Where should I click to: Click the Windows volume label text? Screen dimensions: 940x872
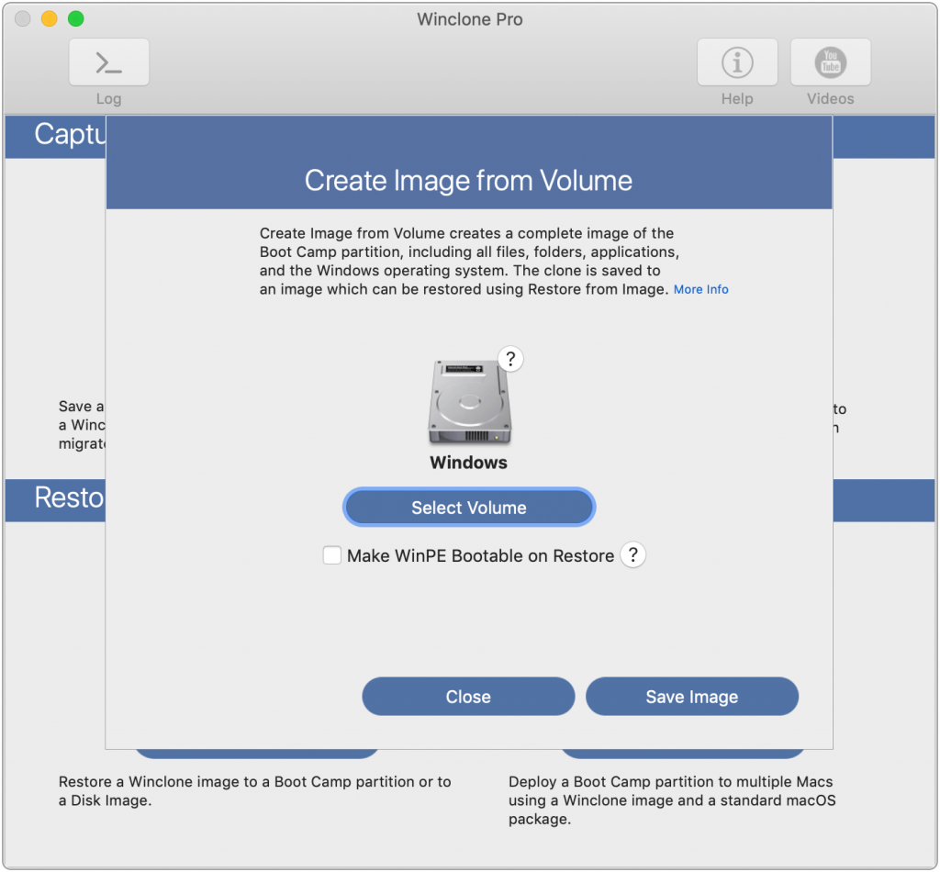coord(468,463)
